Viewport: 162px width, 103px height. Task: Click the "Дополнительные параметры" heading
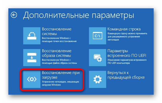point(79,15)
